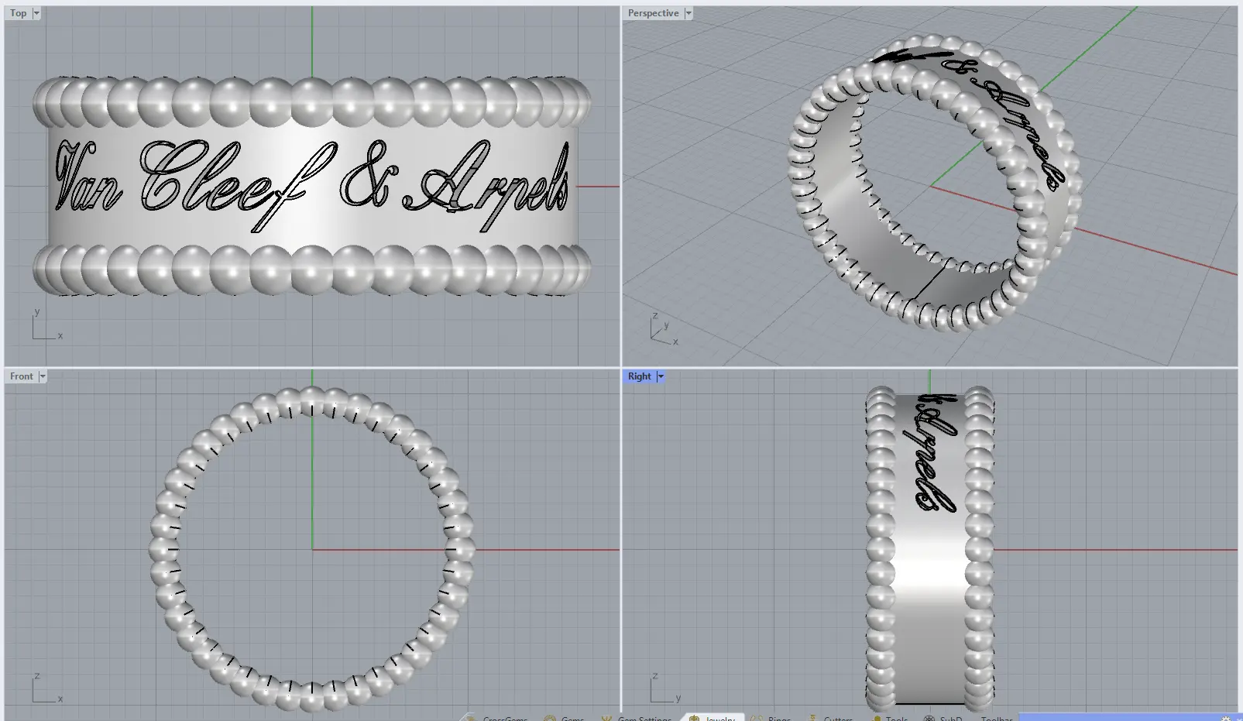Select the Jewelry toolbar tab
The height and width of the screenshot is (721, 1243).
pos(719,718)
